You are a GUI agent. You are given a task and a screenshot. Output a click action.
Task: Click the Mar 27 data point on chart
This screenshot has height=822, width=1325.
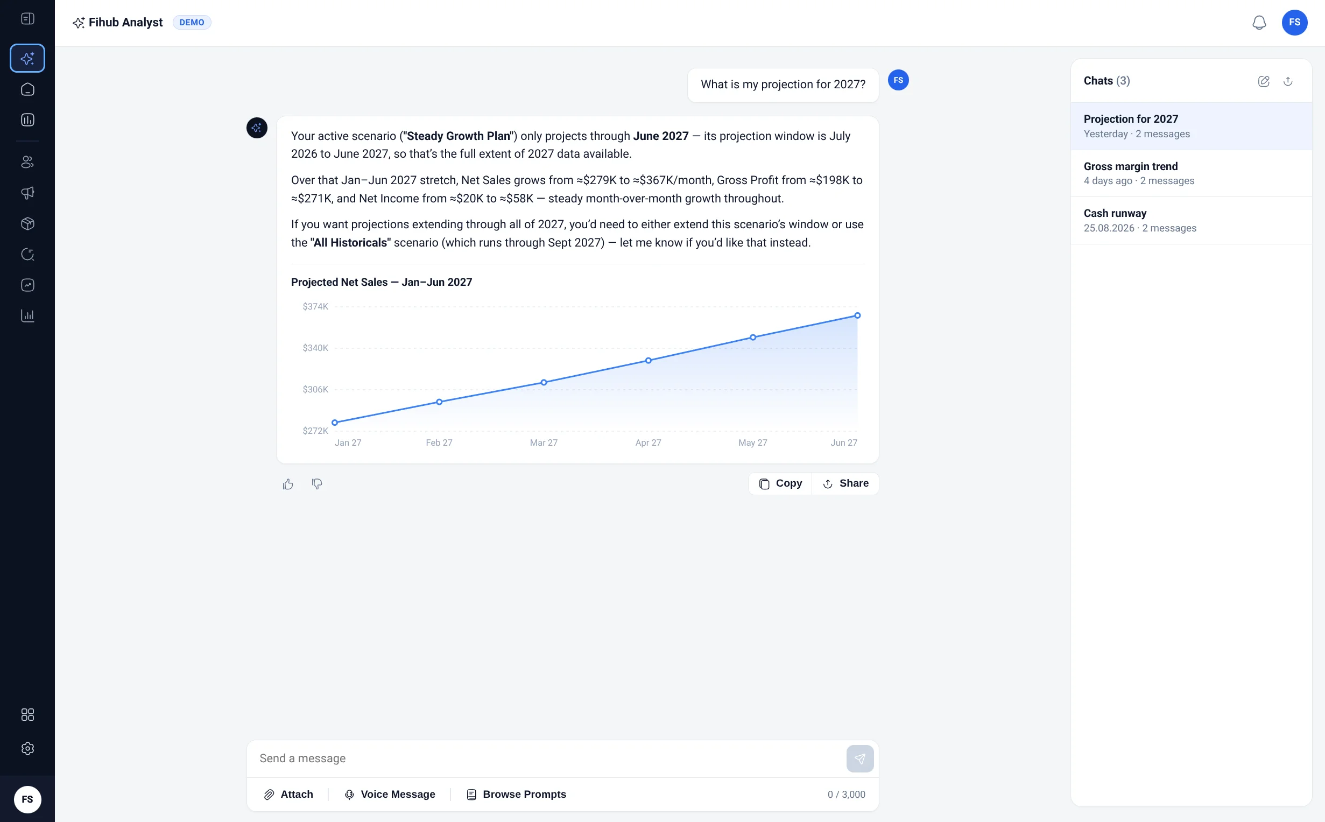tap(544, 383)
